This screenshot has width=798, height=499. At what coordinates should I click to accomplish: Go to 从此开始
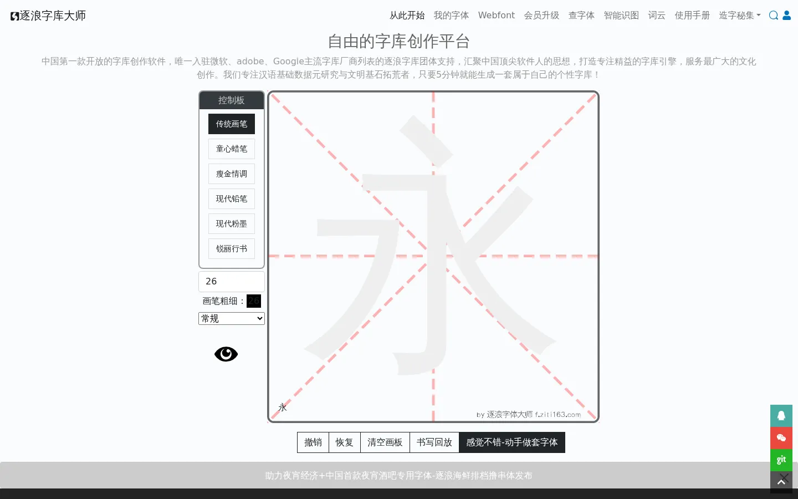pos(407,16)
